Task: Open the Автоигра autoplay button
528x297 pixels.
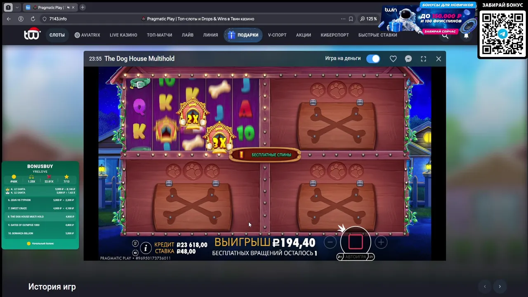Action: (x=356, y=257)
